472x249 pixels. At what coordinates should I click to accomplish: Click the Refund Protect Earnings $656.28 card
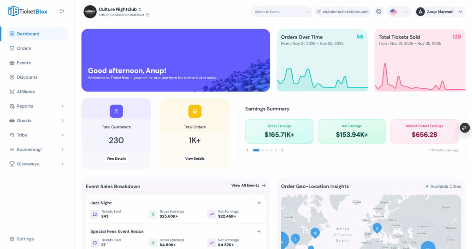click(425, 132)
